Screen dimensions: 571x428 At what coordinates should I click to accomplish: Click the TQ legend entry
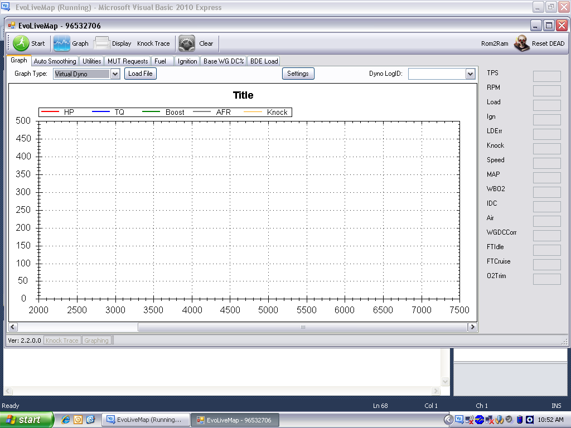[108, 112]
